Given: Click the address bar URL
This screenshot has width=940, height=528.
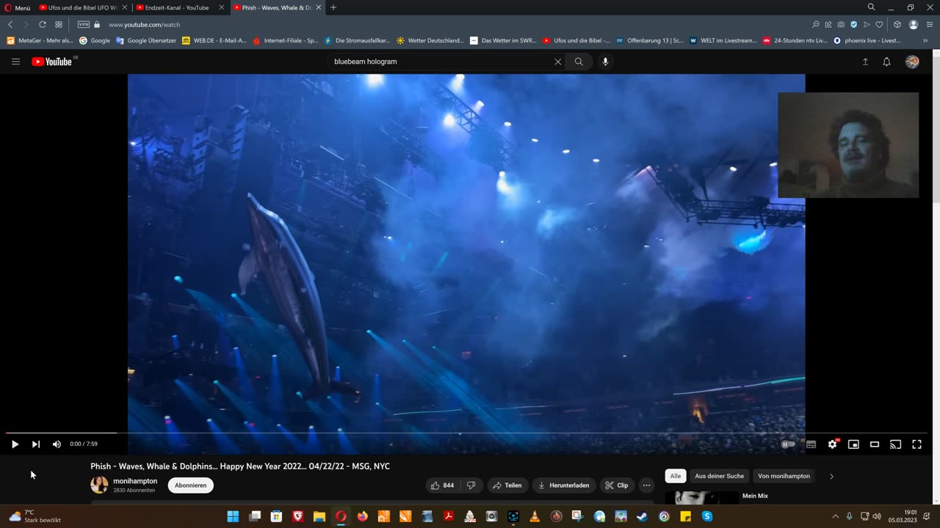Looking at the screenshot, I should 145,24.
